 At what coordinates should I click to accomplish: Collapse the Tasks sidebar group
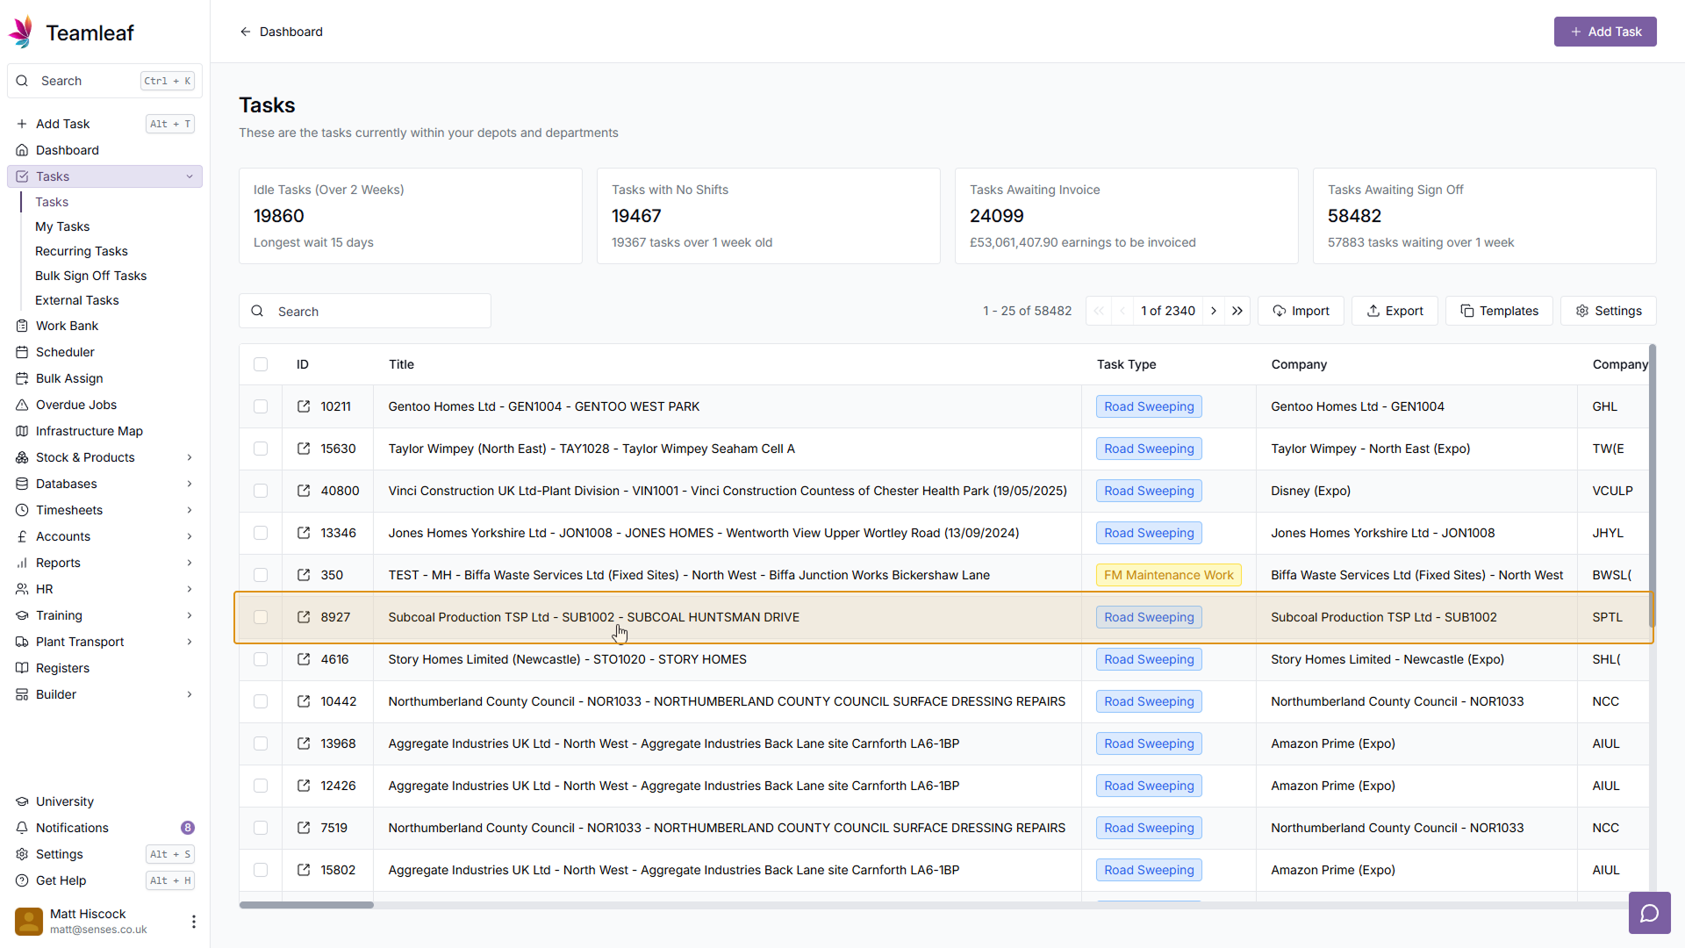(x=190, y=176)
